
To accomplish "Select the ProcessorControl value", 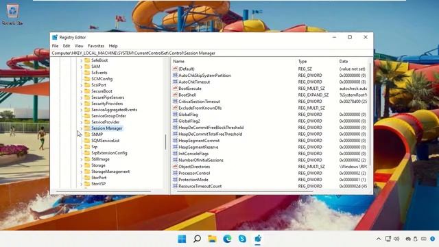I will [194, 173].
